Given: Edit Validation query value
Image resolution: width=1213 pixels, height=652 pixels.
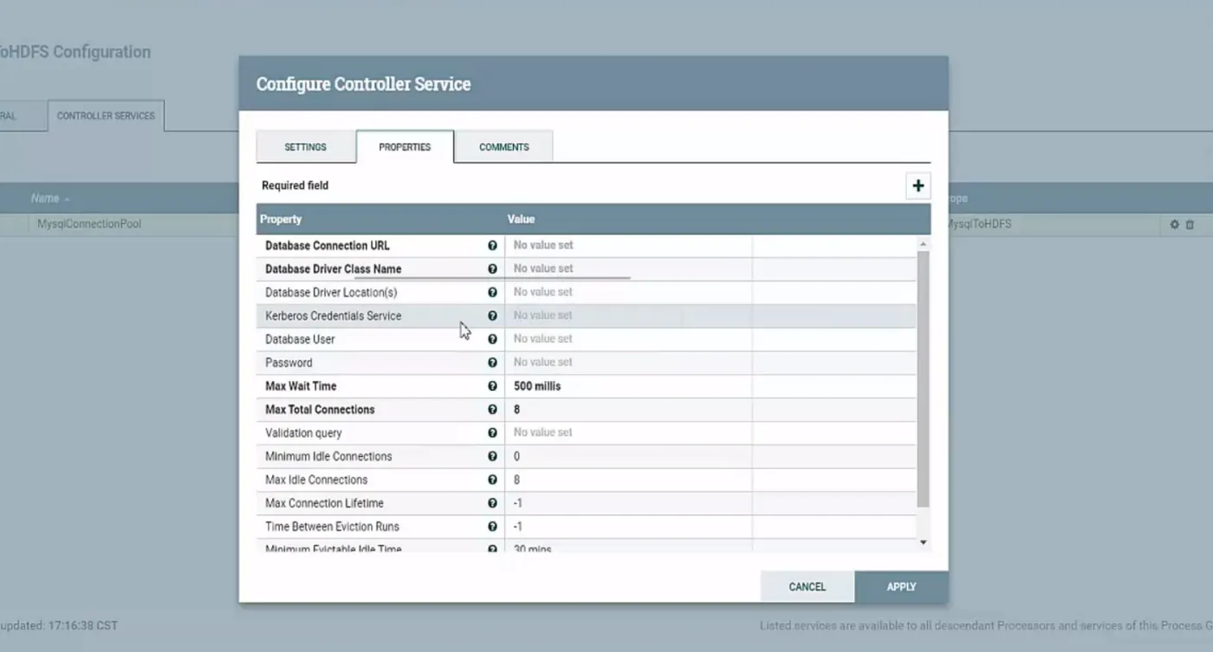Looking at the screenshot, I should tap(628, 433).
